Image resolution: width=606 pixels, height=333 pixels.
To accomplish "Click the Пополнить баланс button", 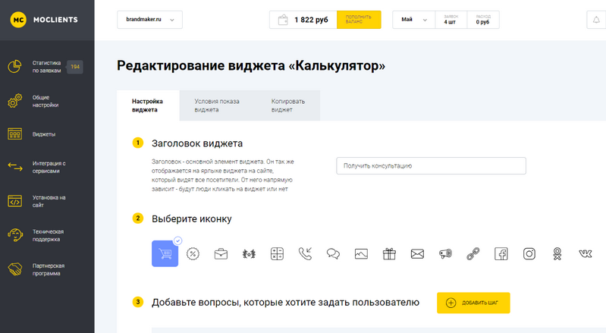I will (x=359, y=20).
